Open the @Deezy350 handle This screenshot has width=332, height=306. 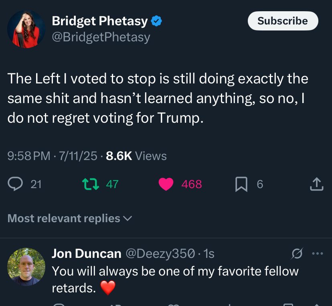pyautogui.click(x=160, y=253)
